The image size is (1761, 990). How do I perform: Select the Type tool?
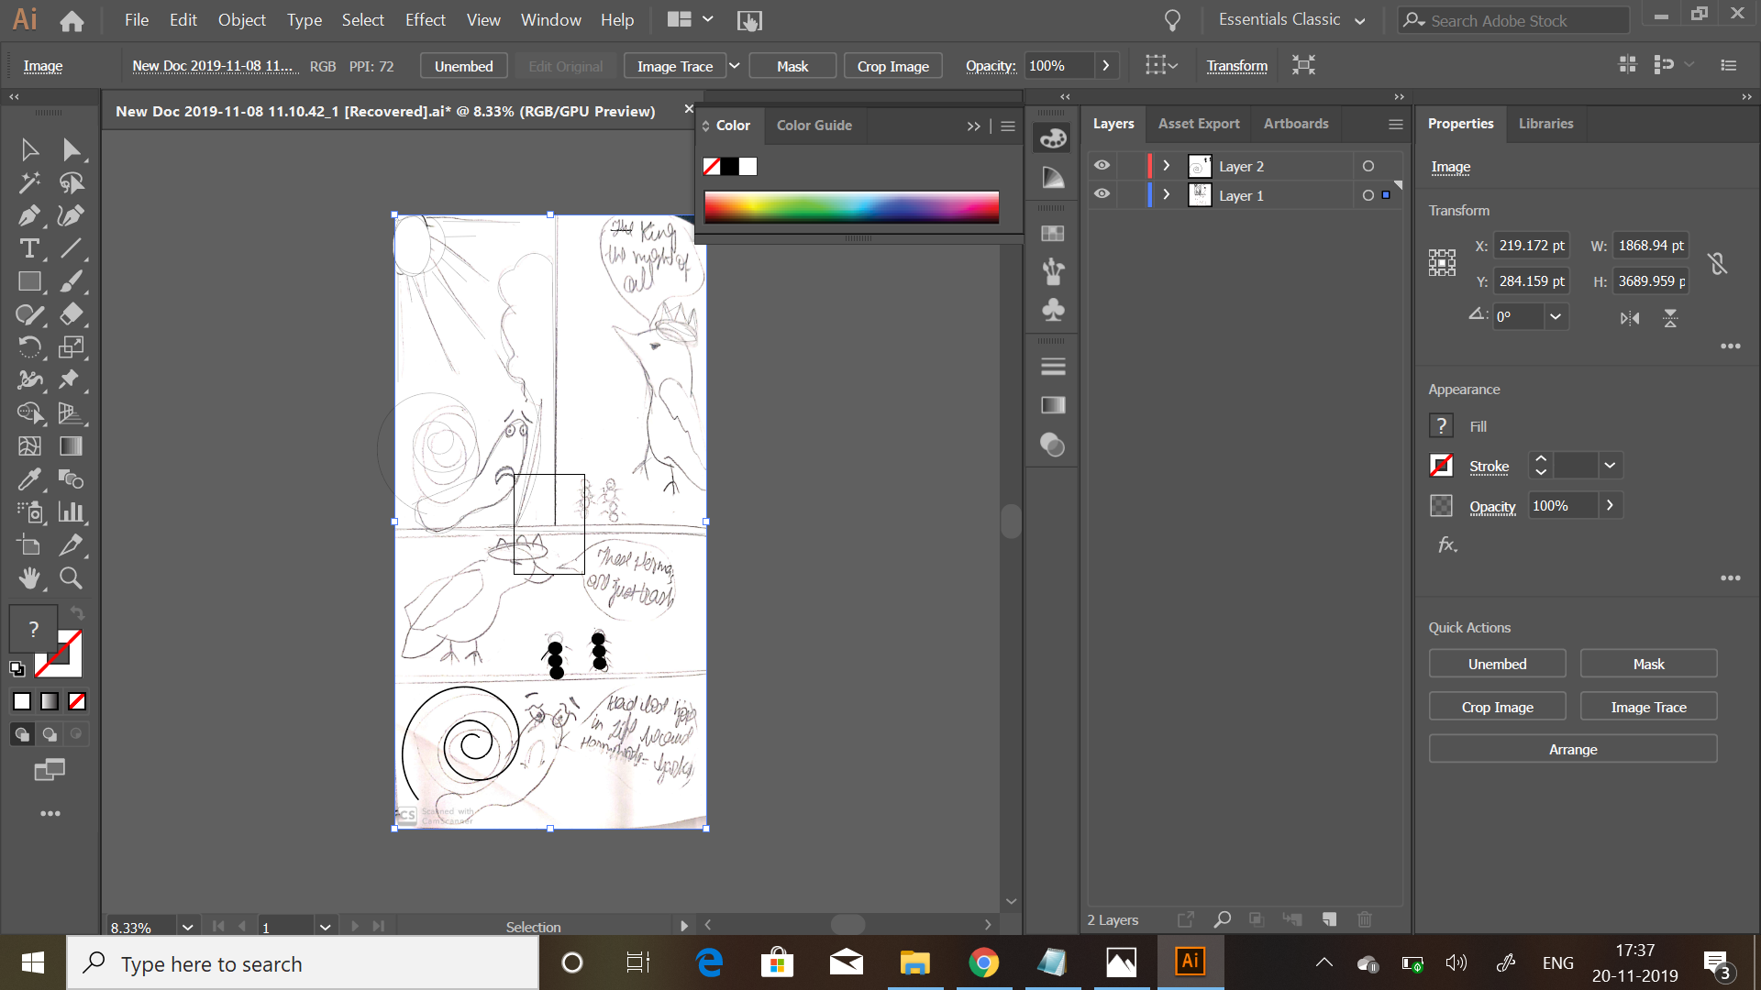(28, 248)
